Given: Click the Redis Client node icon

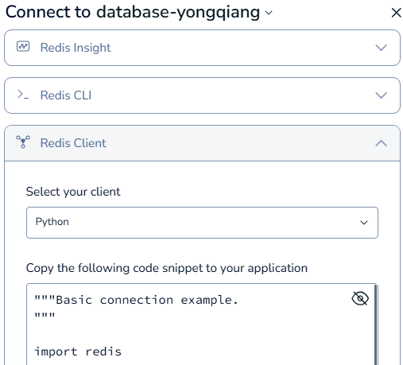Looking at the screenshot, I should (23, 142).
